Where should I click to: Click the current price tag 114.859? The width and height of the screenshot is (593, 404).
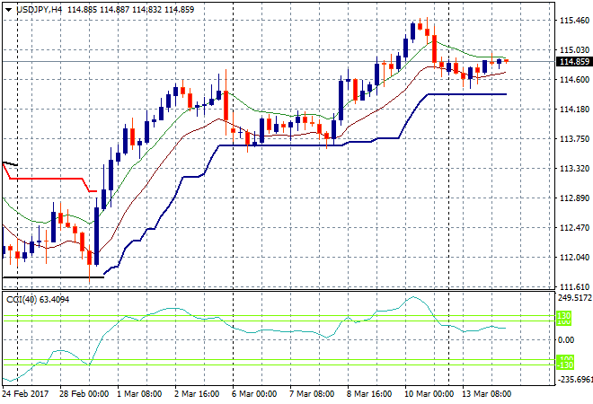(574, 62)
